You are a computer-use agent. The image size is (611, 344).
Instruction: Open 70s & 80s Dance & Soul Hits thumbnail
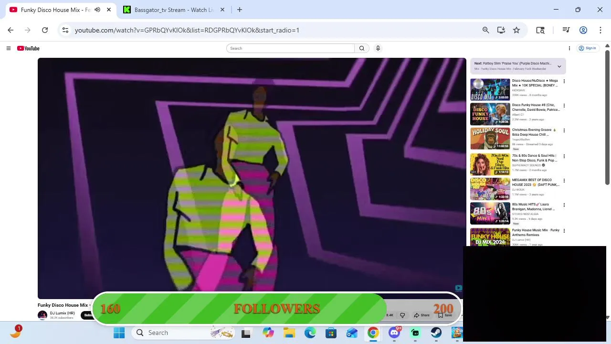coord(490,164)
